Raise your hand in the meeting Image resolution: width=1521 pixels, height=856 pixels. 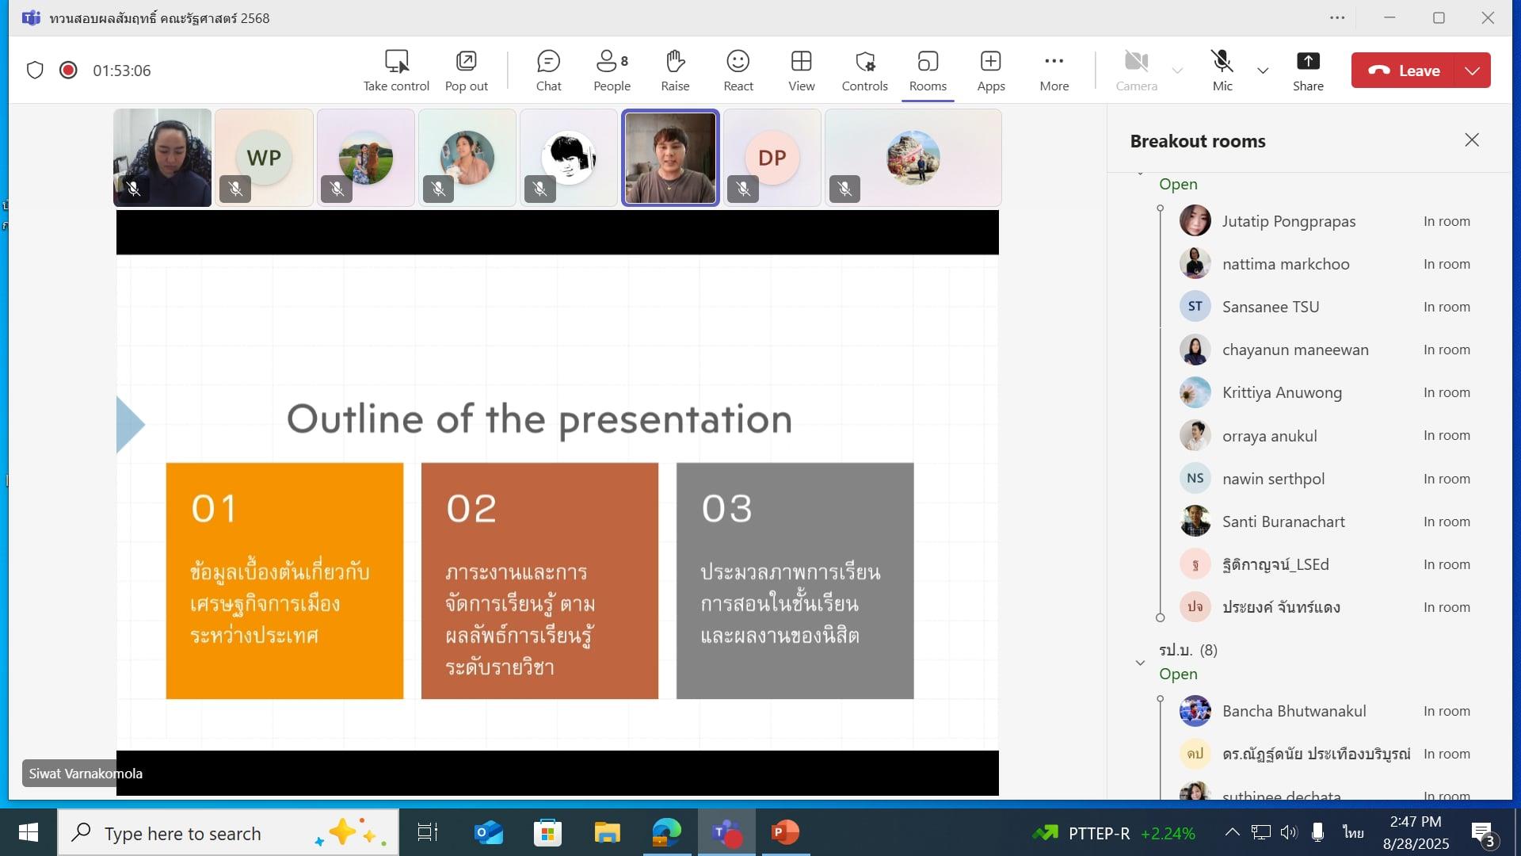click(x=675, y=70)
